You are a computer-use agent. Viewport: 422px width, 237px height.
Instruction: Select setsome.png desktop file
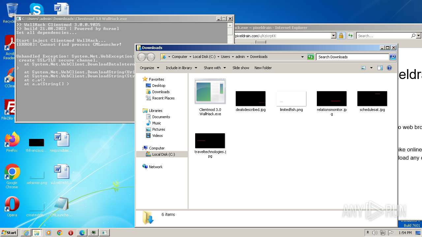(37, 177)
